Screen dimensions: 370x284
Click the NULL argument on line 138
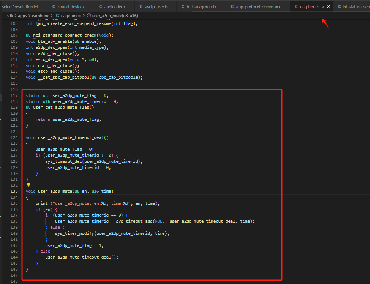point(160,221)
